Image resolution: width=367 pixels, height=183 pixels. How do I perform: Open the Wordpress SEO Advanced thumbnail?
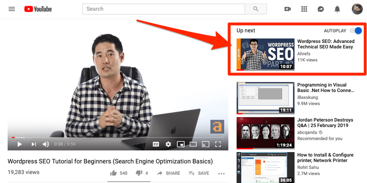265,54
